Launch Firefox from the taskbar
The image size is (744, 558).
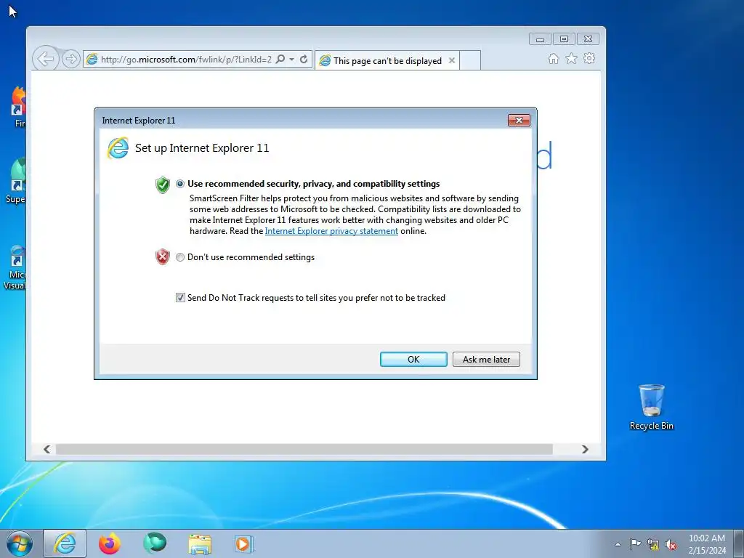point(110,543)
